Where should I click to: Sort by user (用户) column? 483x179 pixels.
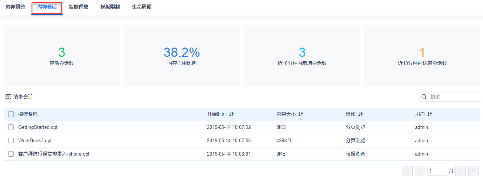(x=430, y=114)
